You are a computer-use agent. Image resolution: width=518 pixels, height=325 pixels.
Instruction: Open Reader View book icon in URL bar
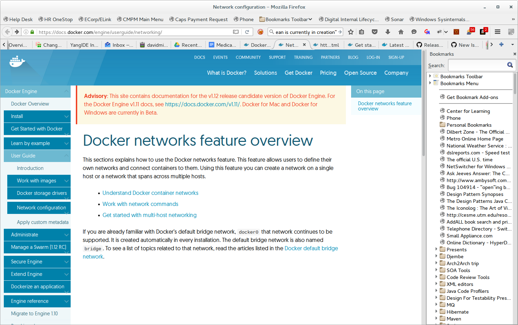(x=236, y=32)
